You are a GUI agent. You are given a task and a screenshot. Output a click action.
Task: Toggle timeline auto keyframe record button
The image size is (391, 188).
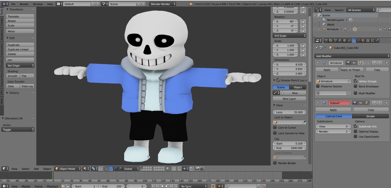click(x=213, y=186)
